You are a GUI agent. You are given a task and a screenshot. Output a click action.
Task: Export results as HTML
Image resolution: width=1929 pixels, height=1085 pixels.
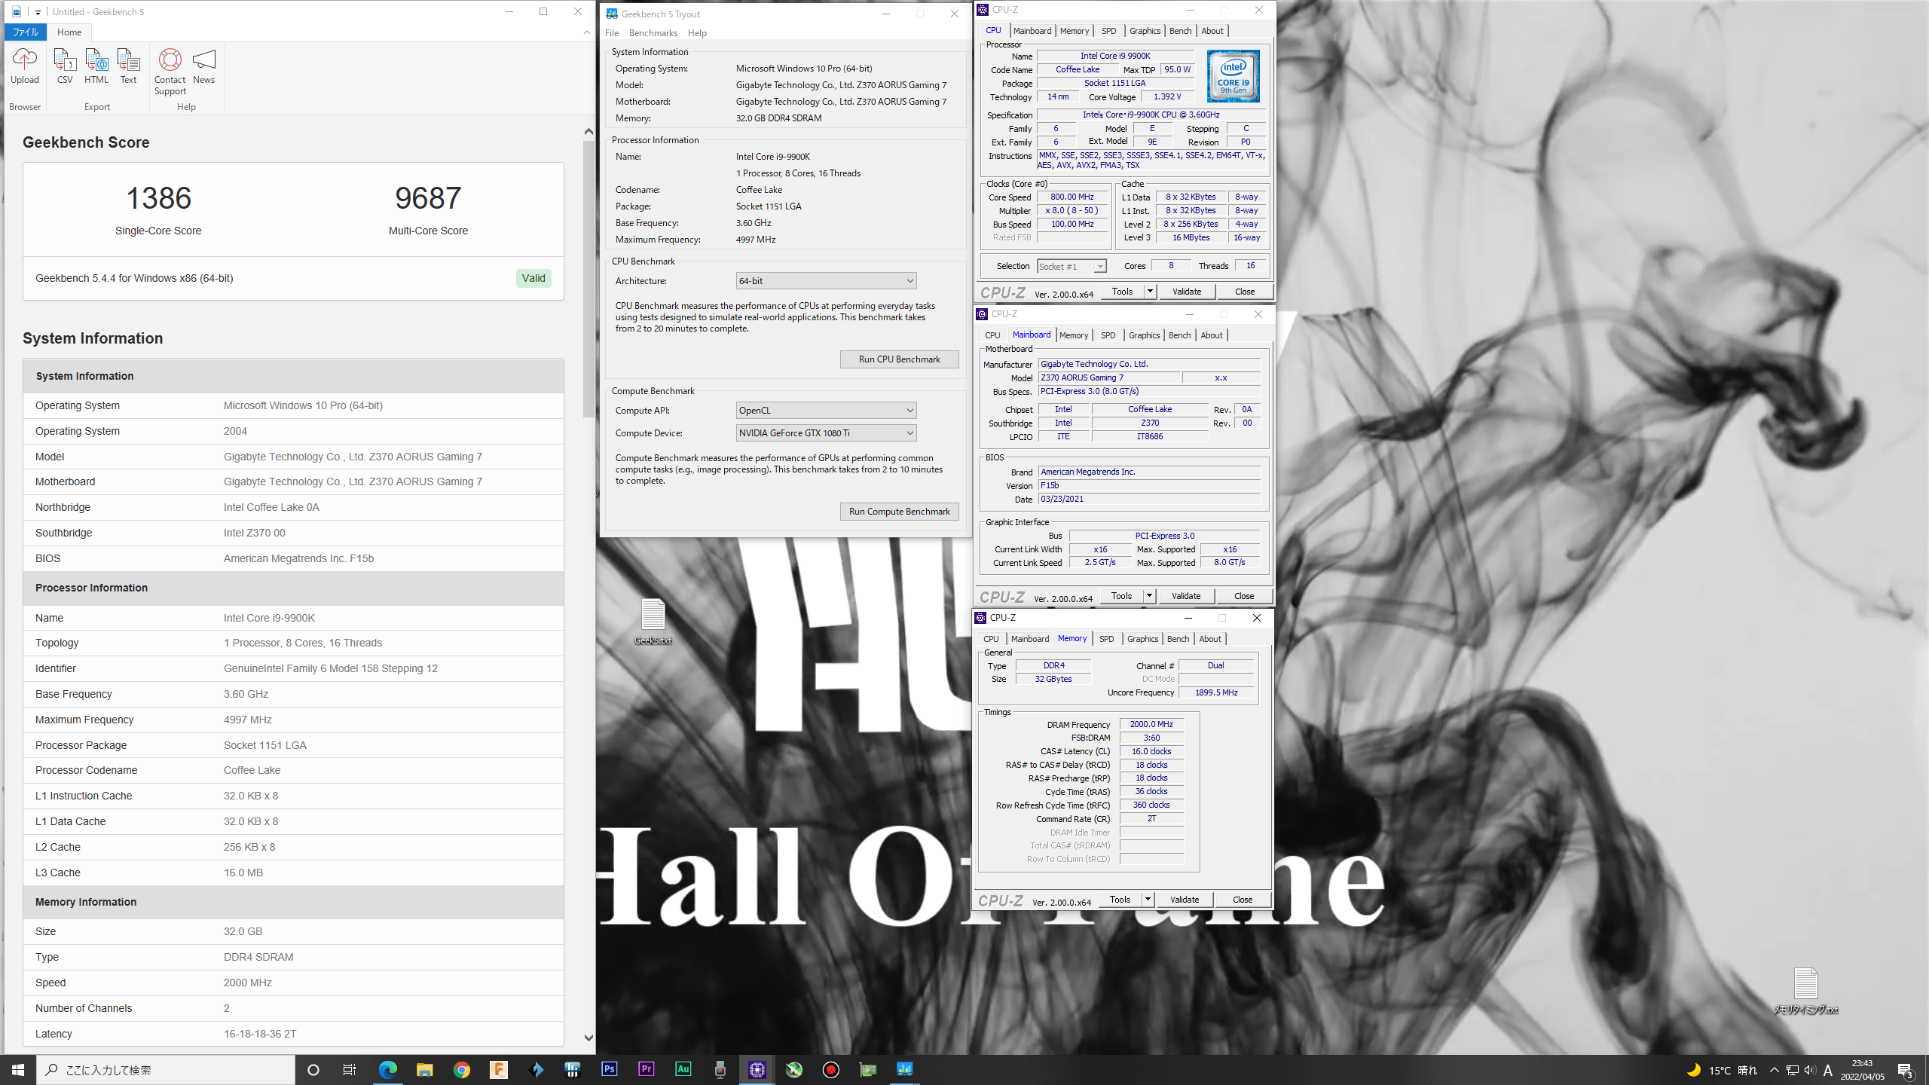(x=96, y=66)
